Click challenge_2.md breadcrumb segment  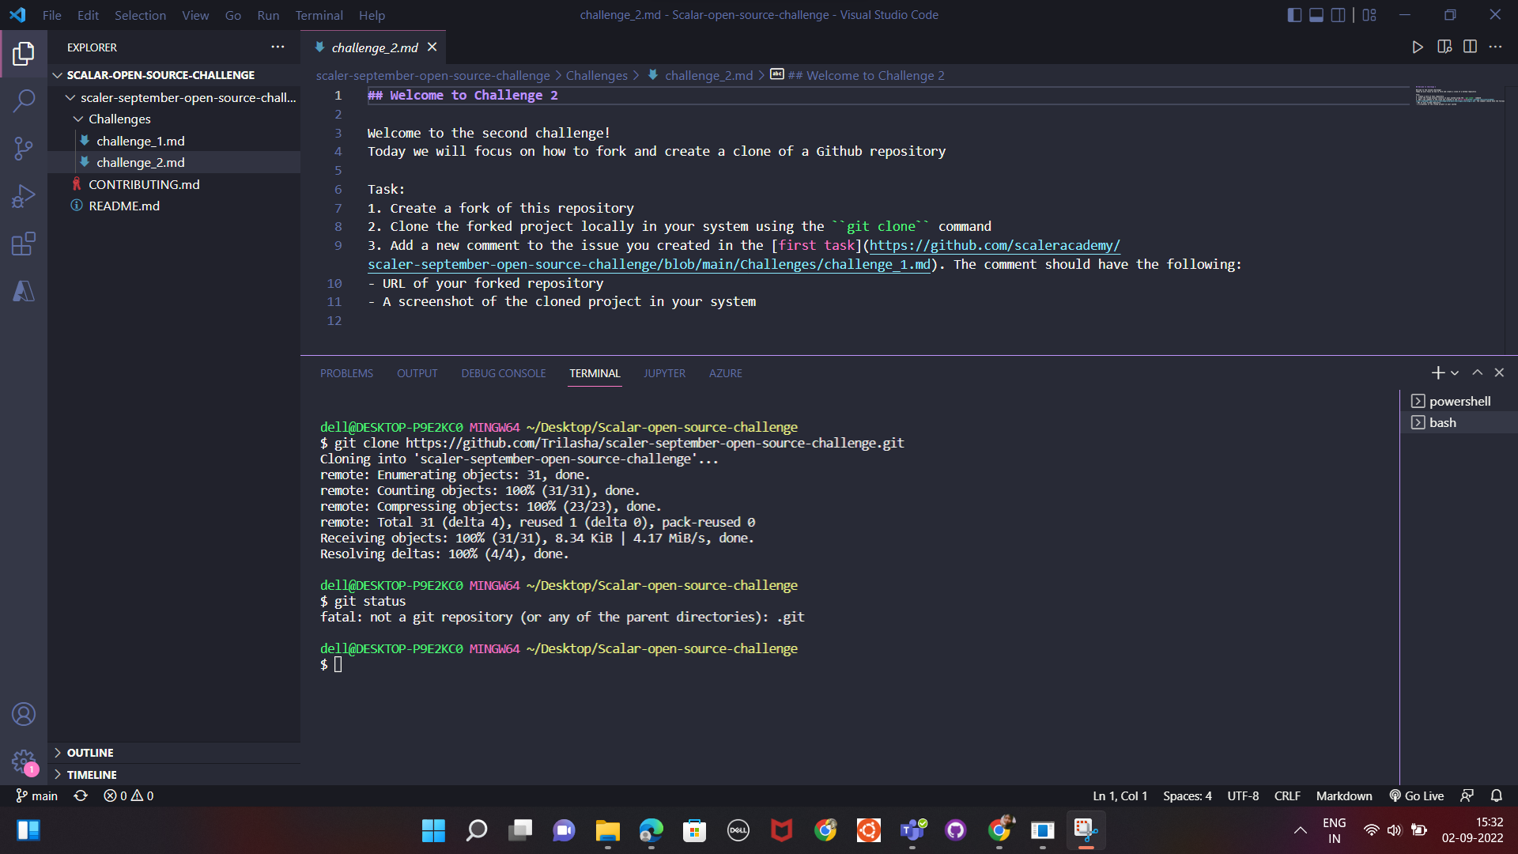tap(708, 75)
